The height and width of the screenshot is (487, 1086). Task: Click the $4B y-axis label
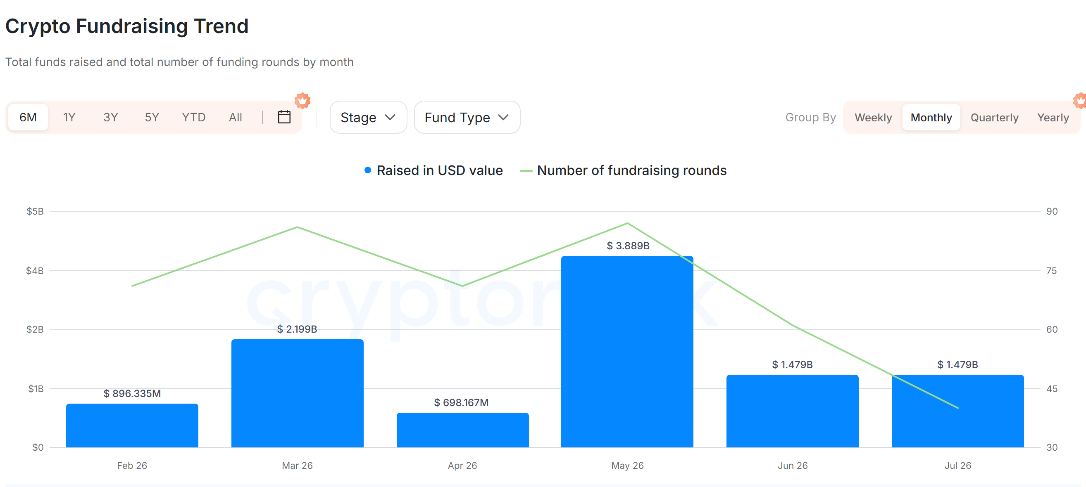click(35, 271)
